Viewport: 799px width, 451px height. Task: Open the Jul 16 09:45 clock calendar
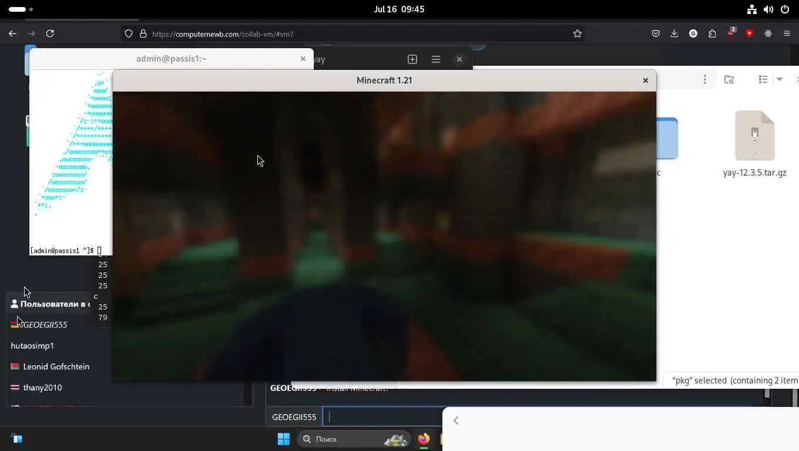click(399, 9)
